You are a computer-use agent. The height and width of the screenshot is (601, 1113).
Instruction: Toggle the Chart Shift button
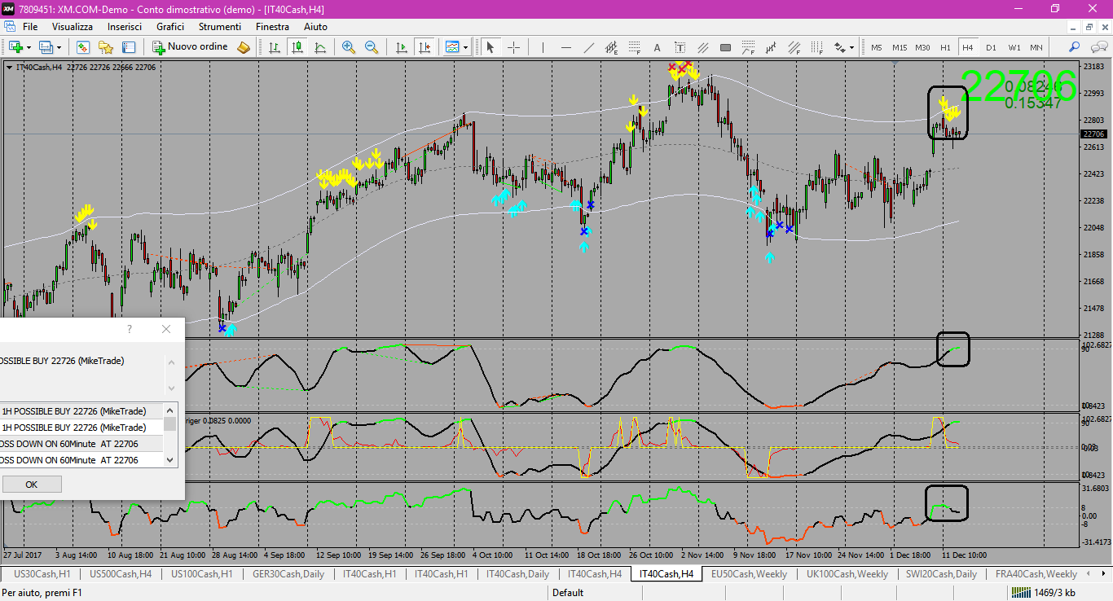424,47
